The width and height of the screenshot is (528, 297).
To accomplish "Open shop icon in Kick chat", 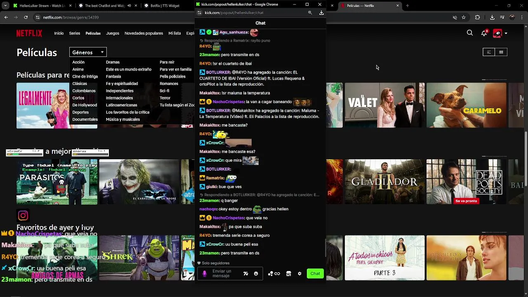I will click(288, 273).
